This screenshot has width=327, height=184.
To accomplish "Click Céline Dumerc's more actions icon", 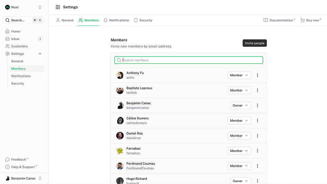I will pyautogui.click(x=258, y=121).
